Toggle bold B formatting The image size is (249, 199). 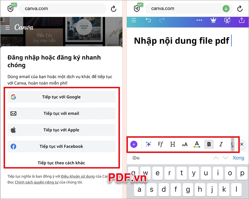pyautogui.click(x=209, y=144)
